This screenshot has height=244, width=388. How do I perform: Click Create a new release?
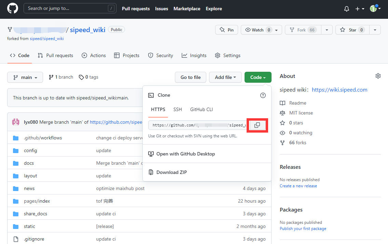tap(298, 186)
